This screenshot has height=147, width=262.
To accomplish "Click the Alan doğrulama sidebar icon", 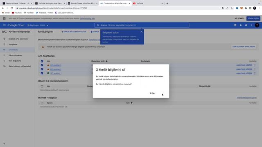I will pyautogui.click(x=5, y=61).
